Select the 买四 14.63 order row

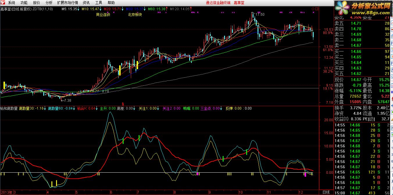(x=362, y=68)
